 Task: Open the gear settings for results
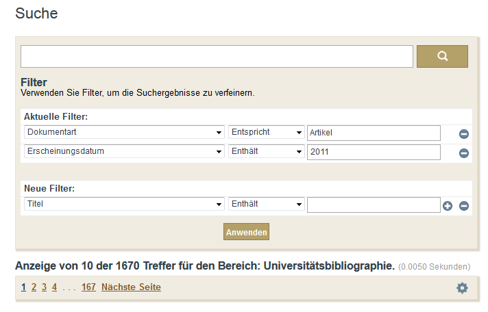pos(462,288)
